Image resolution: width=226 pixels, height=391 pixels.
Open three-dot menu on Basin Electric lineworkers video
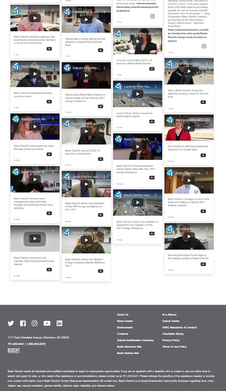click(53, 67)
